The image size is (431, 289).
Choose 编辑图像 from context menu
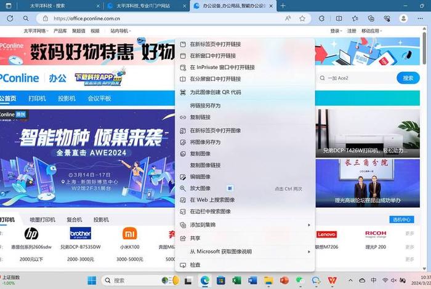click(x=244, y=176)
